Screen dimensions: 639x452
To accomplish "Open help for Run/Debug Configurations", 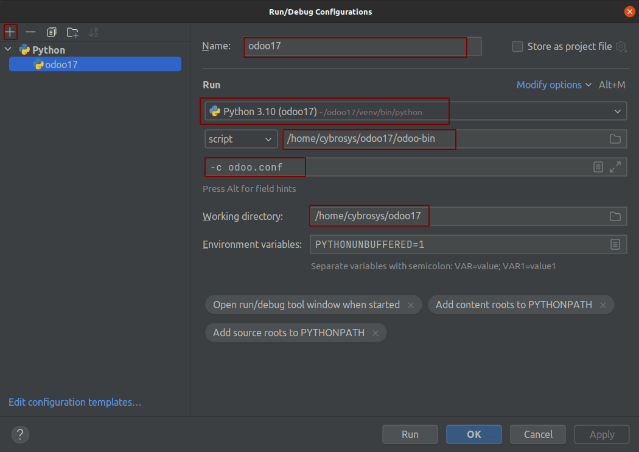I will 19,434.
